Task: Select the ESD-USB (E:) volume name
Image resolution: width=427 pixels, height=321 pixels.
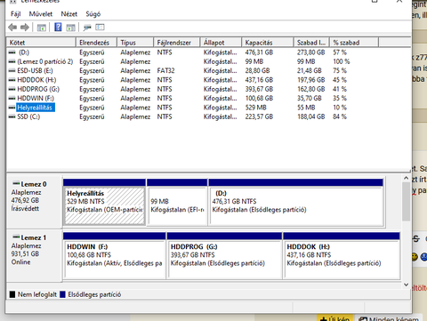Action: 35,71
